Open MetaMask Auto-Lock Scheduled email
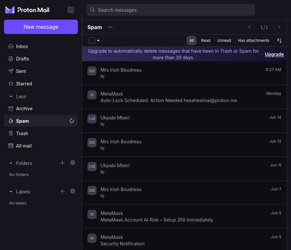291x250 pixels. click(184, 97)
